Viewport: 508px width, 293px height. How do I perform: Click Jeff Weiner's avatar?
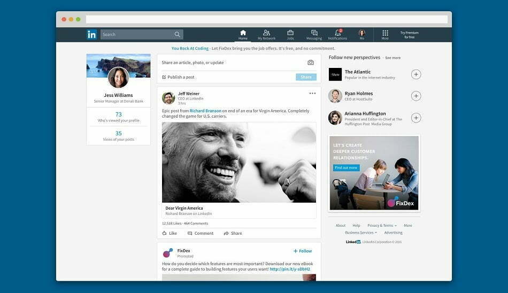click(x=168, y=98)
